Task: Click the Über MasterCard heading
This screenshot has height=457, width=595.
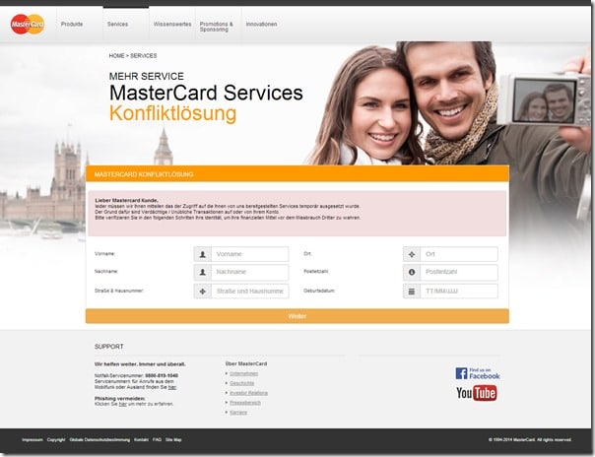Action: click(246, 363)
